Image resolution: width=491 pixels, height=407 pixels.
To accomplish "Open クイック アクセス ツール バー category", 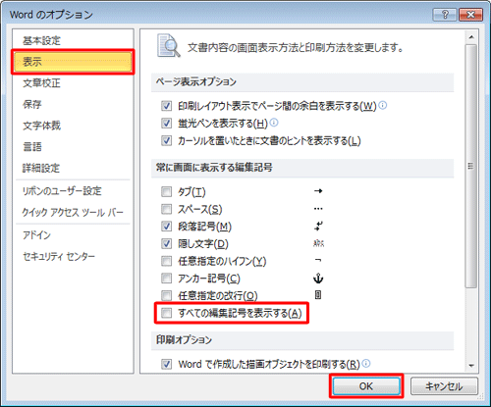I will pos(73,212).
